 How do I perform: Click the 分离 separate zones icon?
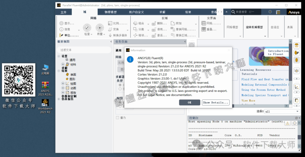[136, 29]
